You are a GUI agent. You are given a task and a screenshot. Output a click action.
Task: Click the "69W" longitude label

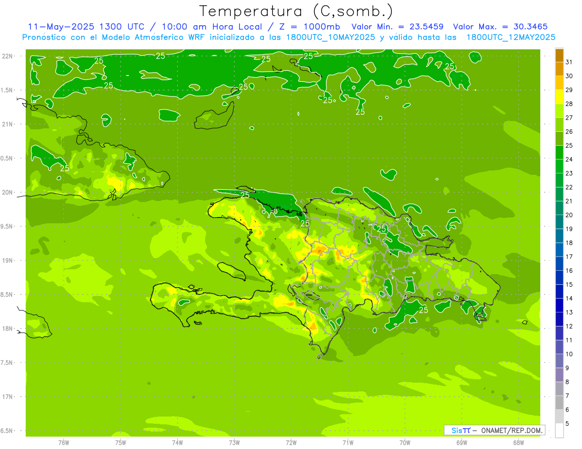[461, 443]
